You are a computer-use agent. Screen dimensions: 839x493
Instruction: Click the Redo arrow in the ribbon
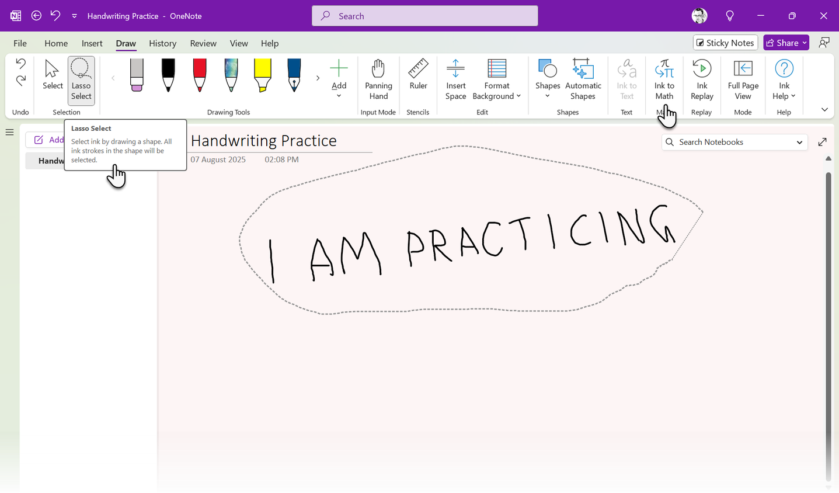[x=20, y=81]
